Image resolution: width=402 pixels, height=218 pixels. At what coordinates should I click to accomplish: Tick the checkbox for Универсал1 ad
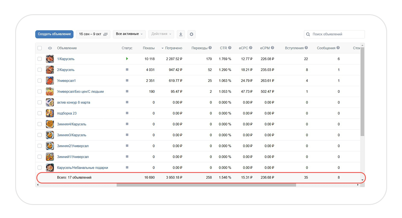40,80
